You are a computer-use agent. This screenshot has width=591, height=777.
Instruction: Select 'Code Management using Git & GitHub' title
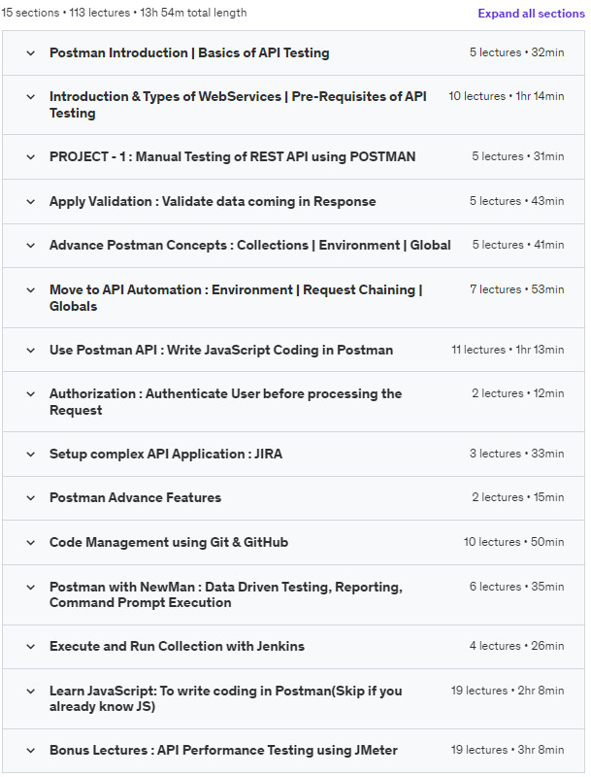click(168, 542)
